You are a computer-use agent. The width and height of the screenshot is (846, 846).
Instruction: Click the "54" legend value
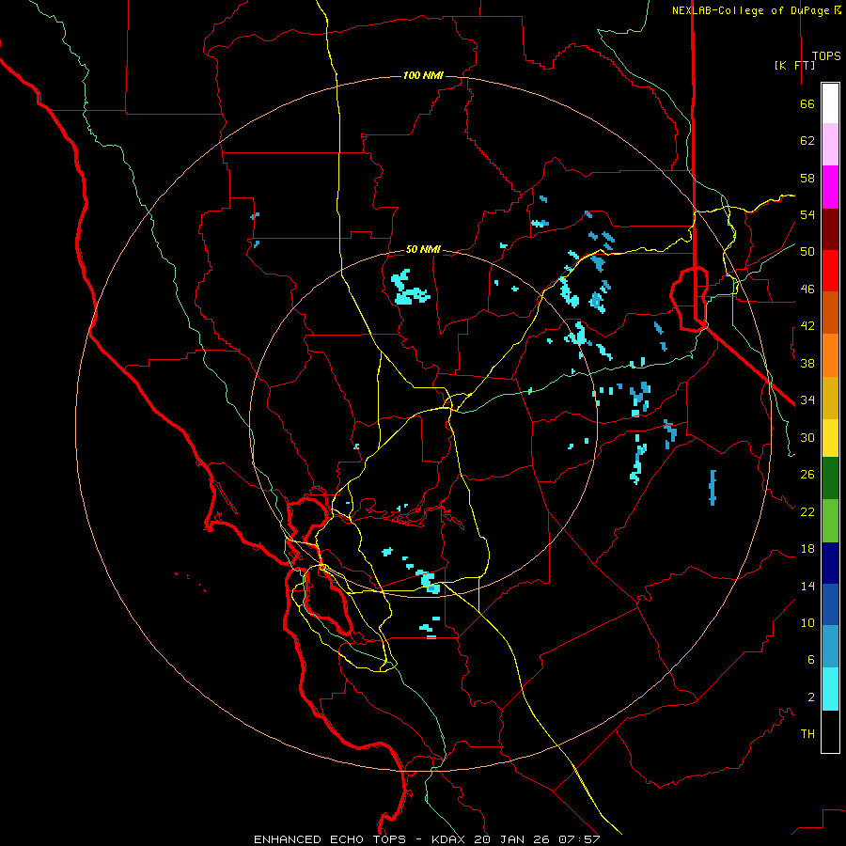pyautogui.click(x=807, y=214)
